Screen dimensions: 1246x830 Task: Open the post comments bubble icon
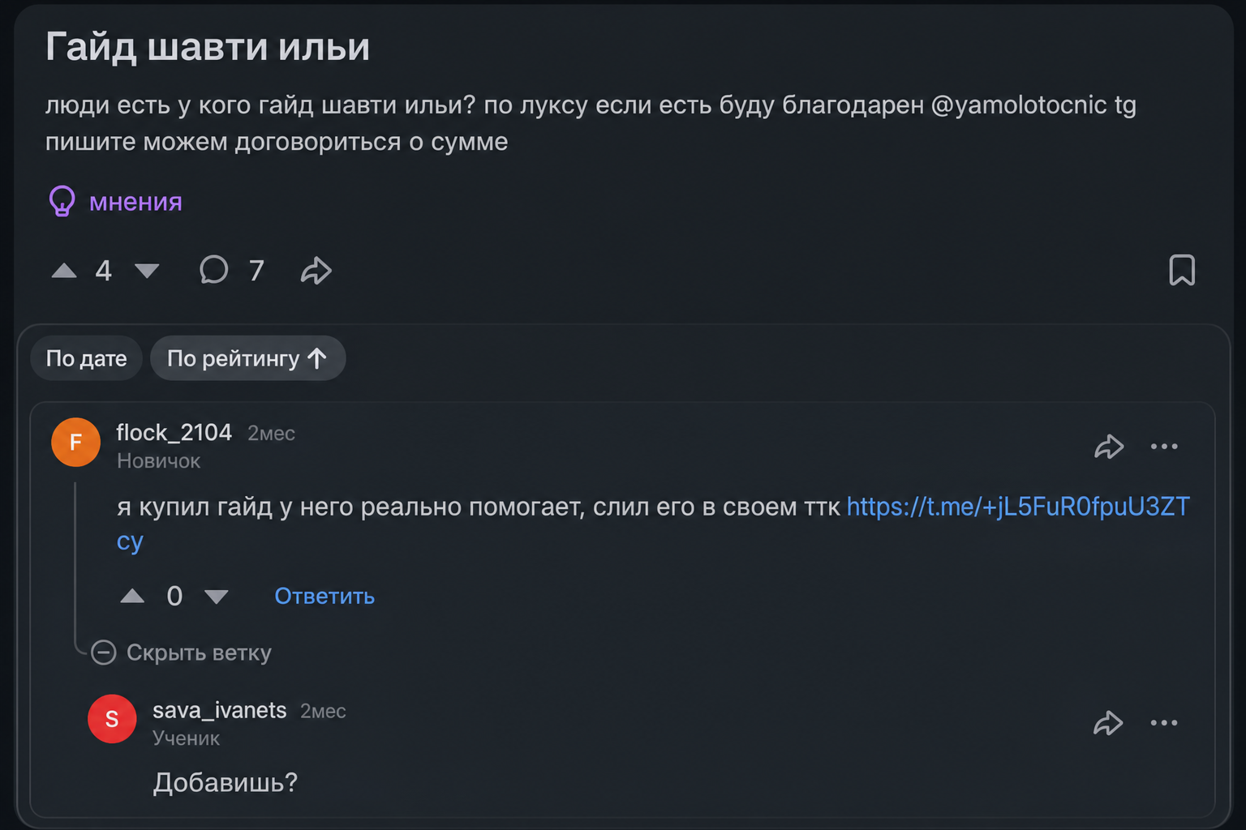pyautogui.click(x=214, y=270)
